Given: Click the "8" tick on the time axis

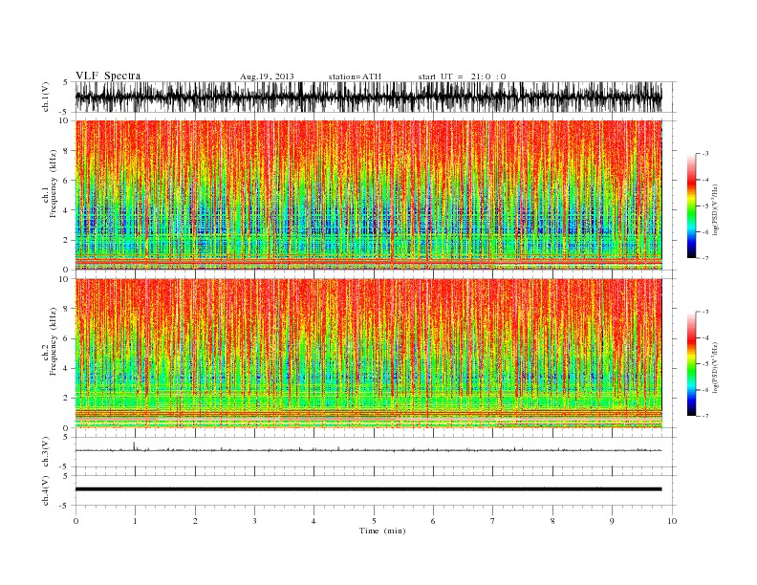Looking at the screenshot, I should [x=552, y=521].
